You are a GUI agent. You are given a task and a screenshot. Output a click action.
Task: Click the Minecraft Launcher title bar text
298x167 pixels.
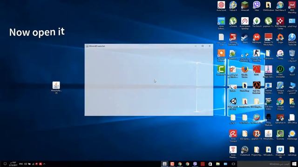tap(97, 46)
